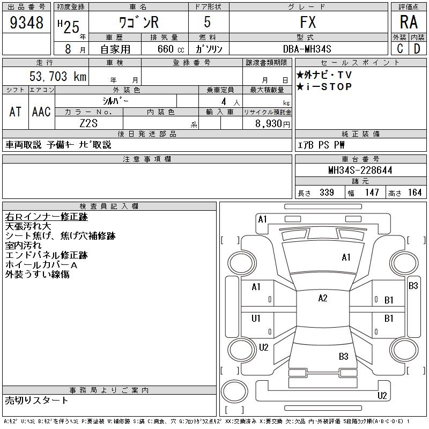Click the lot number 9348
Viewport: 429px width, 429px height.
pos(26,22)
